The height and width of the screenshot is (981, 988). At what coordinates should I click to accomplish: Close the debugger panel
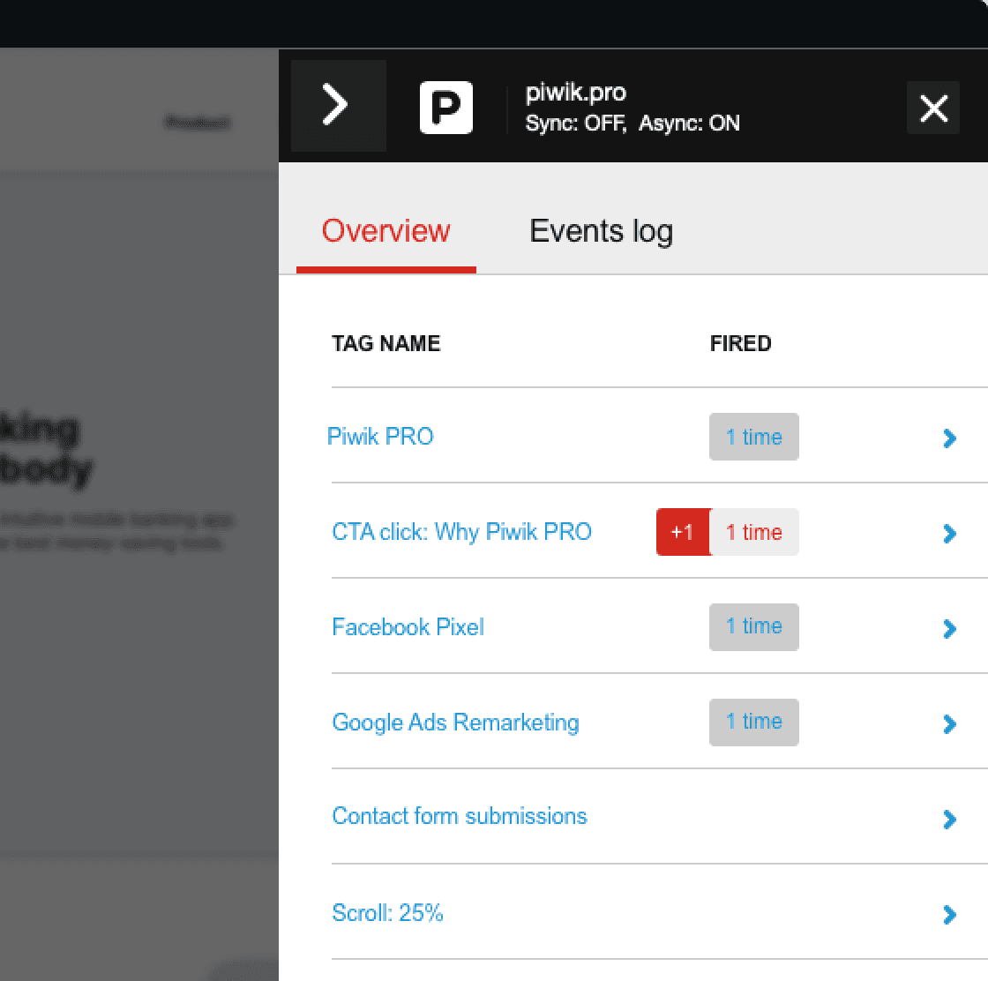(x=933, y=109)
